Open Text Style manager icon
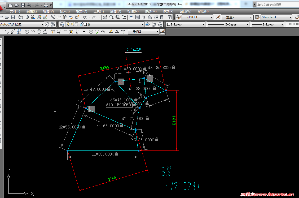The height and width of the screenshot is (198, 299). click(178, 17)
